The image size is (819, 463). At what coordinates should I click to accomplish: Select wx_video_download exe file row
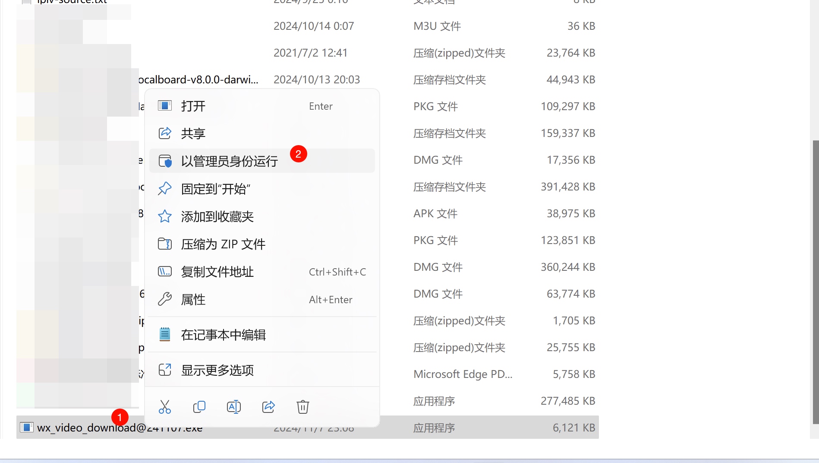[x=307, y=428]
